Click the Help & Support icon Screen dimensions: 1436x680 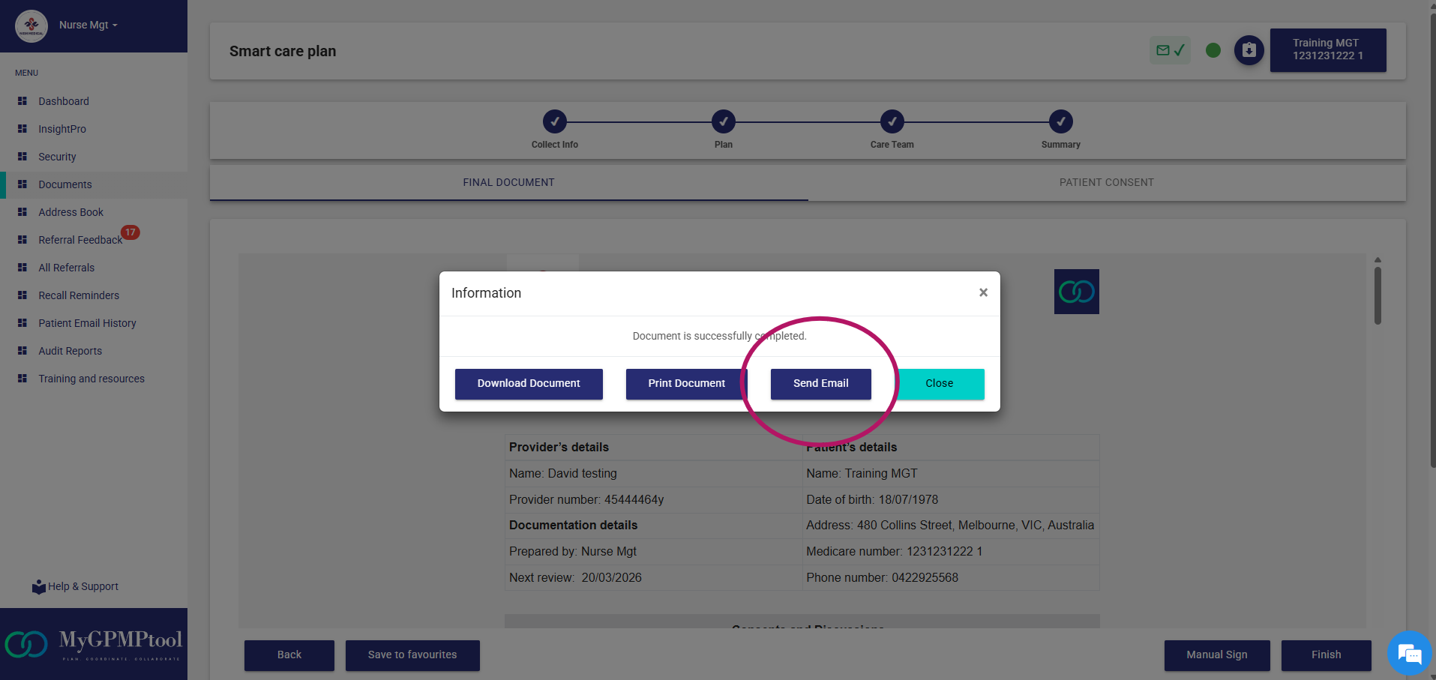[x=38, y=586]
